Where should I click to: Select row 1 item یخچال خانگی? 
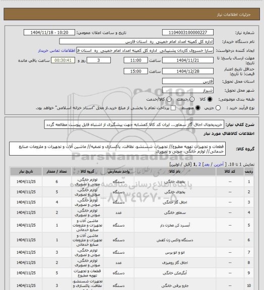[x=175, y=182]
